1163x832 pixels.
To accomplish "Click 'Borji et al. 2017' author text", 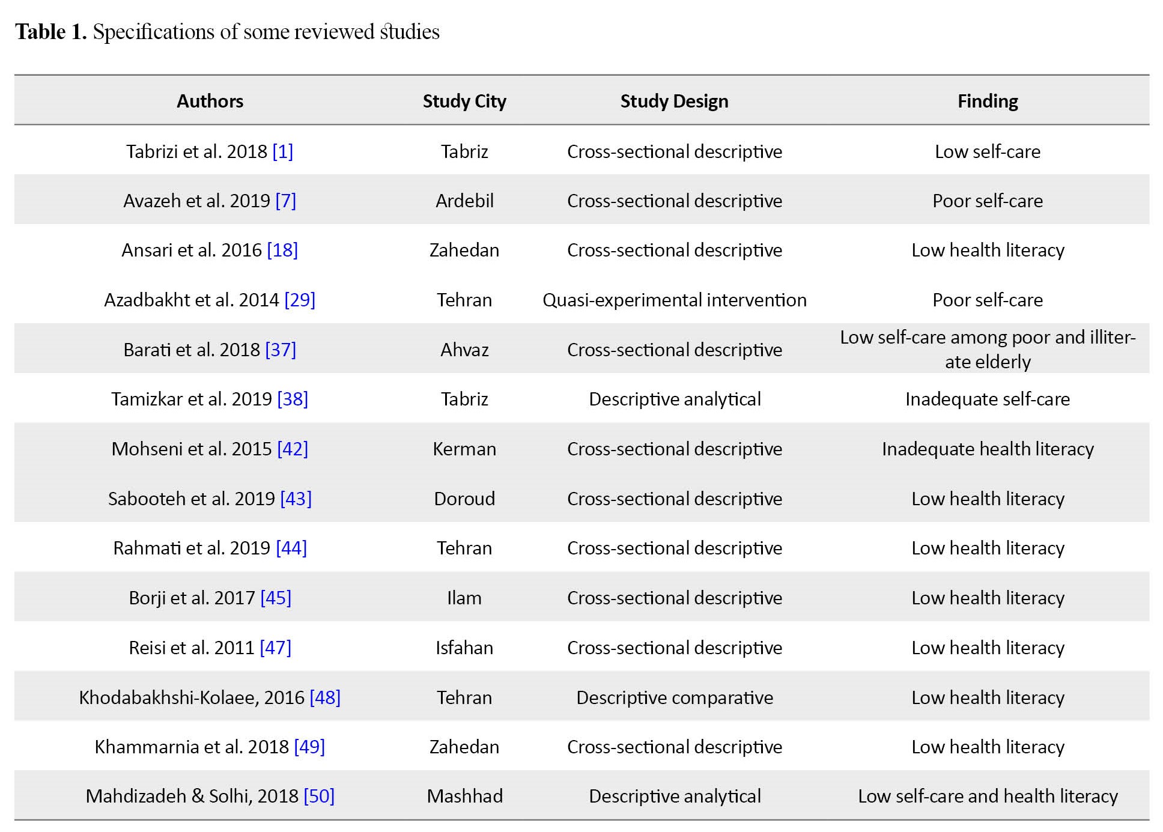I will pos(192,598).
